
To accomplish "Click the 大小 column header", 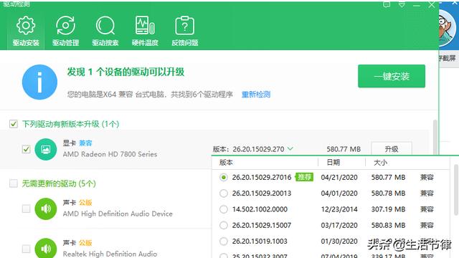I will pos(381,163).
